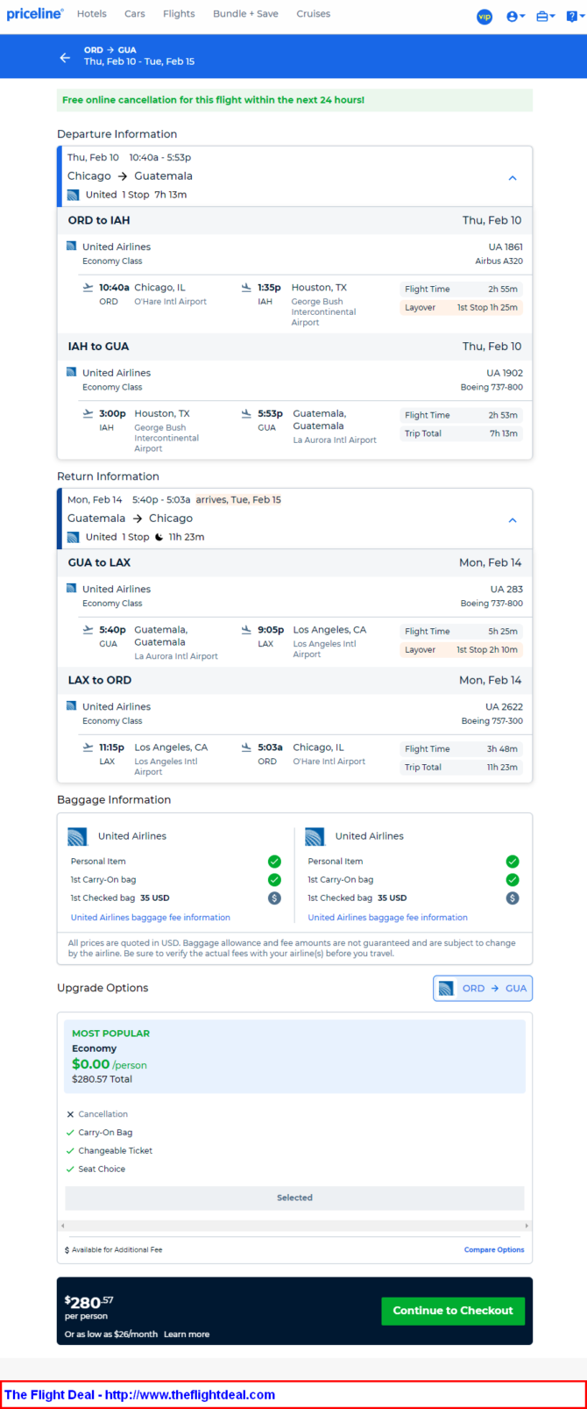Click plane icon beside 1:35p arrival
This screenshot has height=1409, width=587.
click(x=247, y=287)
